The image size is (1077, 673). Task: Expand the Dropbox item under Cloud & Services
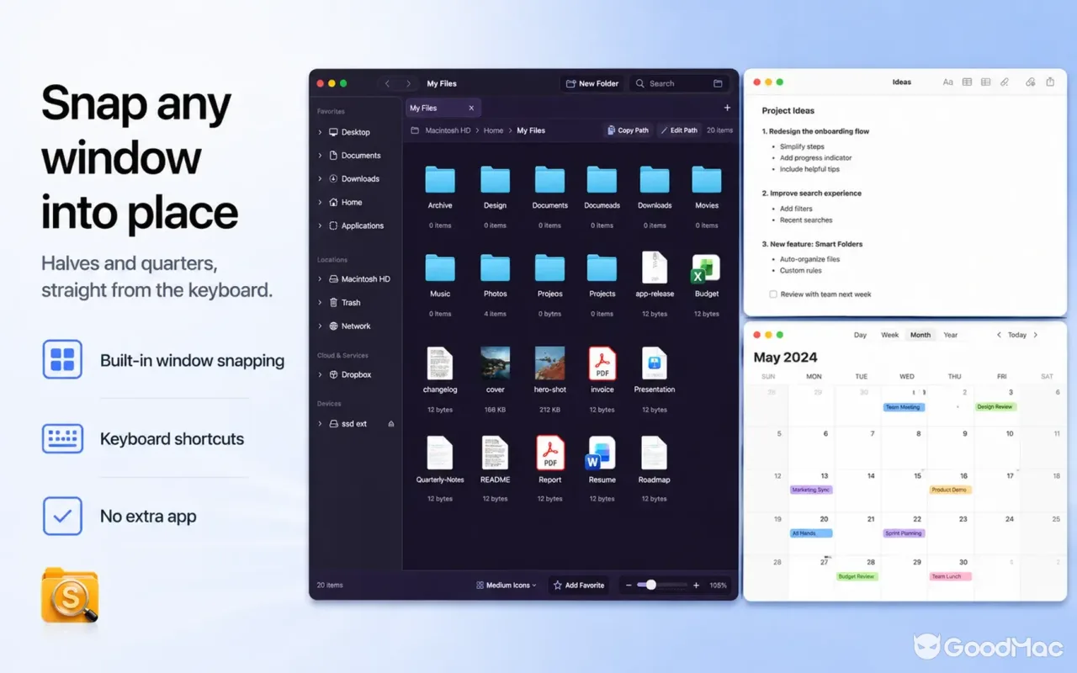[321, 375]
